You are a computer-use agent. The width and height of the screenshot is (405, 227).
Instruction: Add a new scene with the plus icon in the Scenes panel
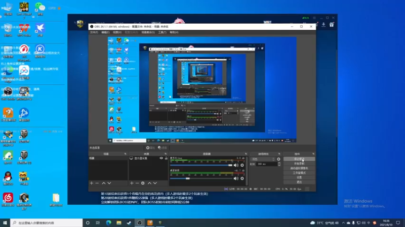tap(92, 183)
